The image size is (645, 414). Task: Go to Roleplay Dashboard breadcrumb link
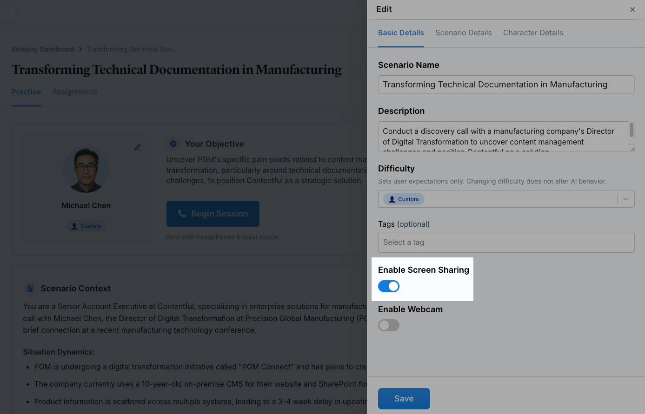pos(43,49)
